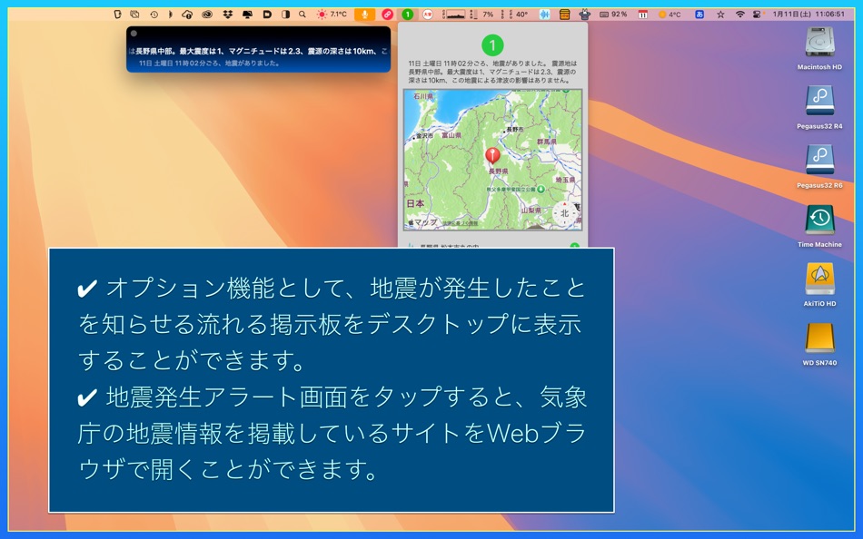863x539 pixels.
Task: Click the star menu bar icon
Action: coord(720,15)
